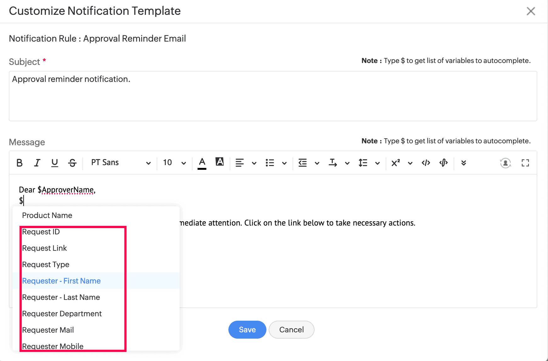Insert superscript text
Image resolution: width=548 pixels, height=361 pixels.
click(x=395, y=163)
